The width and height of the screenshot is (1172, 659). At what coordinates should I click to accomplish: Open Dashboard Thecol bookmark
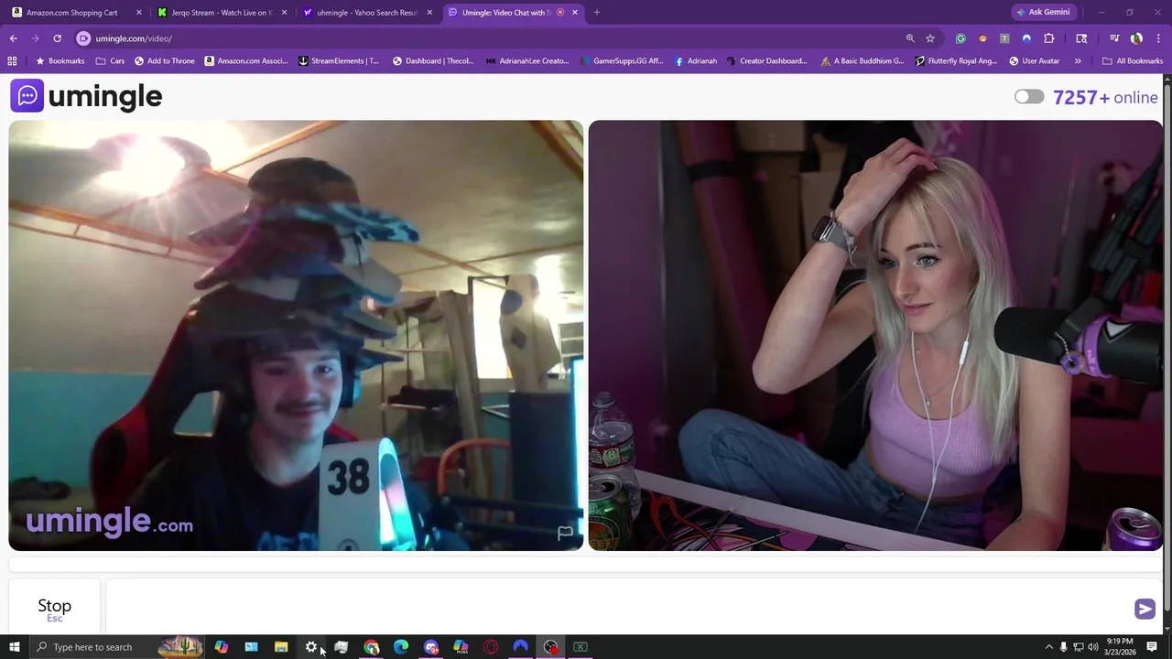[433, 61]
